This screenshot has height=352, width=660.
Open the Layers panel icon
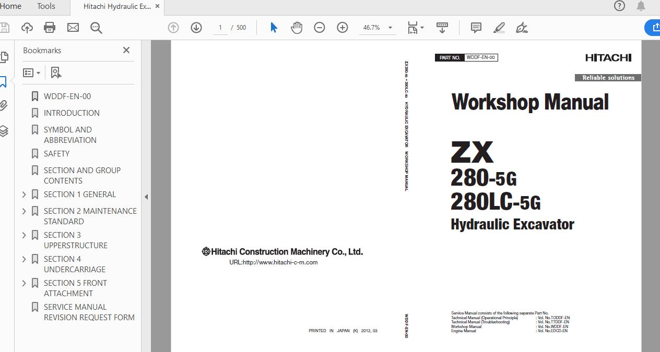tap(4, 131)
